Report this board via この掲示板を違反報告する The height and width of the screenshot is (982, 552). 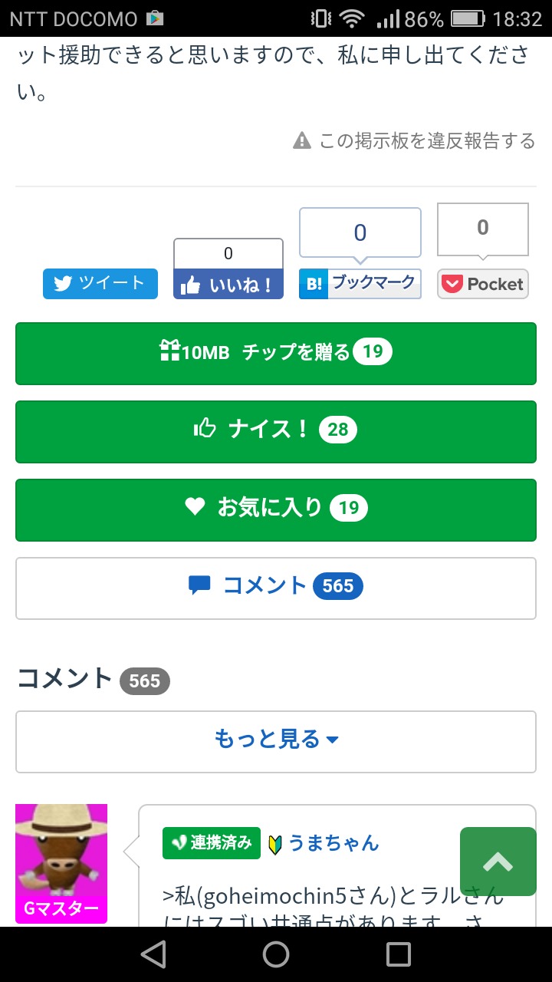click(x=415, y=140)
